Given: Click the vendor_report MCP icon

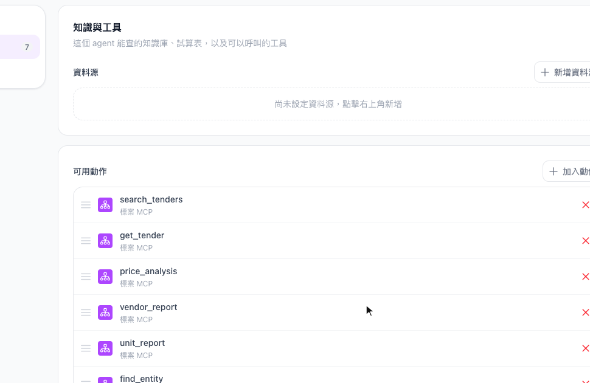Looking at the screenshot, I should coord(105,312).
